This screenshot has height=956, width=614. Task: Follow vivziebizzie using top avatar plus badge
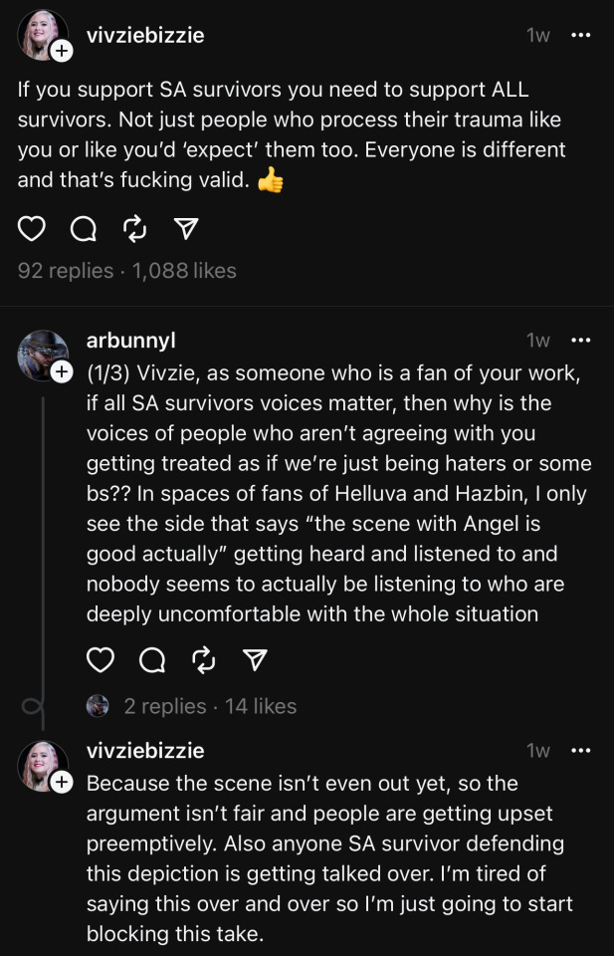coord(61,51)
